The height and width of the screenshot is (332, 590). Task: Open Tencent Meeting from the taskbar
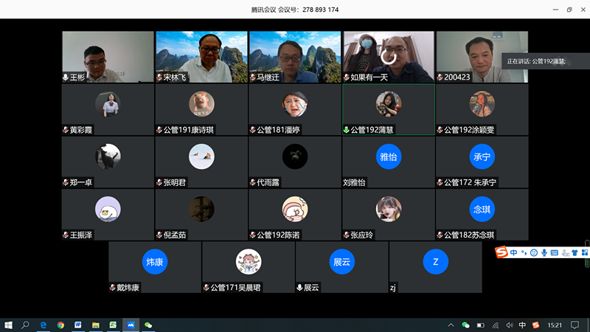131,325
